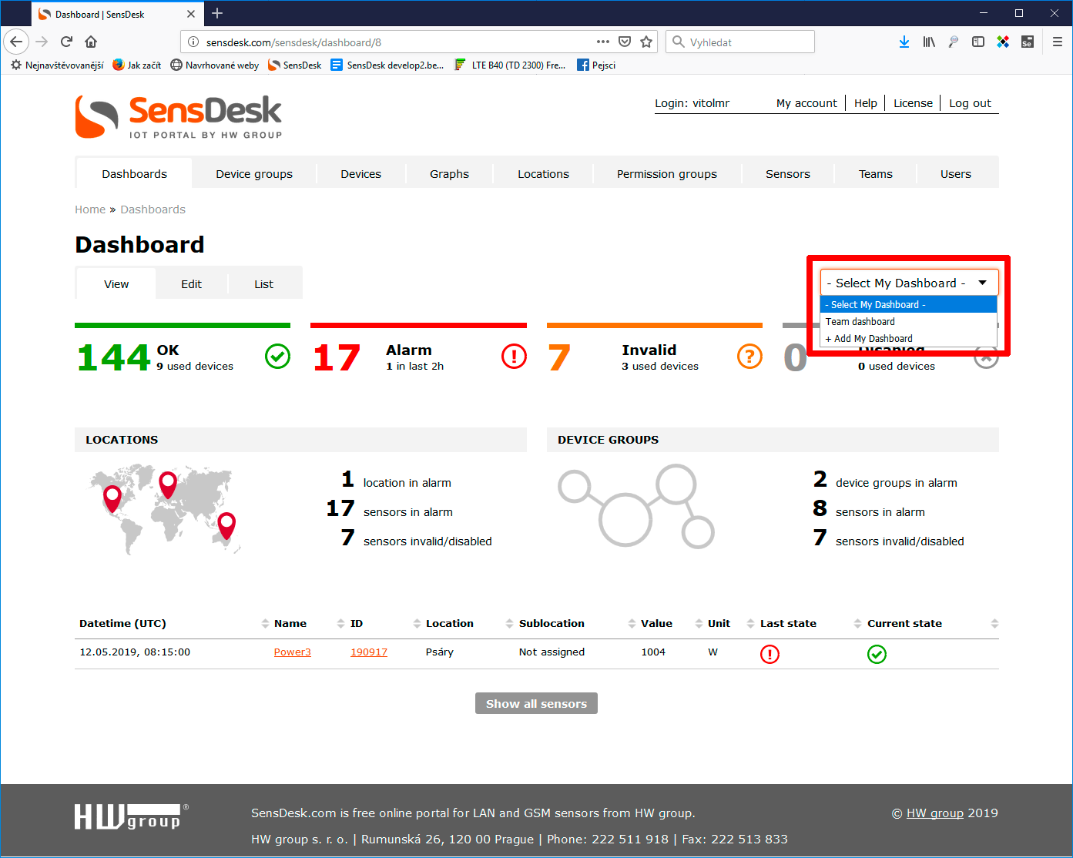
Task: Switch to dashboard List tab
Action: pyautogui.click(x=263, y=283)
